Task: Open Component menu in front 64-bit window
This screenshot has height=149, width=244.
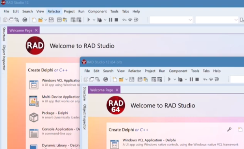Action: click(178, 71)
